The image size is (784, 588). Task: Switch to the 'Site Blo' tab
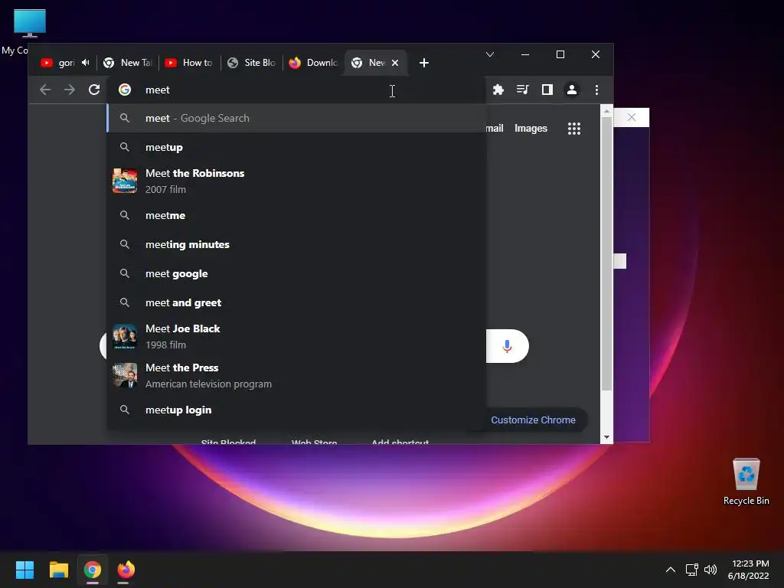pyautogui.click(x=251, y=63)
